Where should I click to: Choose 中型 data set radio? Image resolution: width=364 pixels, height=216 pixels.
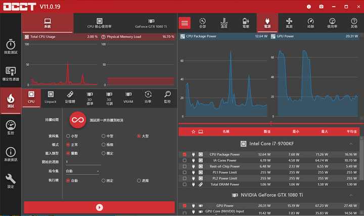tap(104, 136)
